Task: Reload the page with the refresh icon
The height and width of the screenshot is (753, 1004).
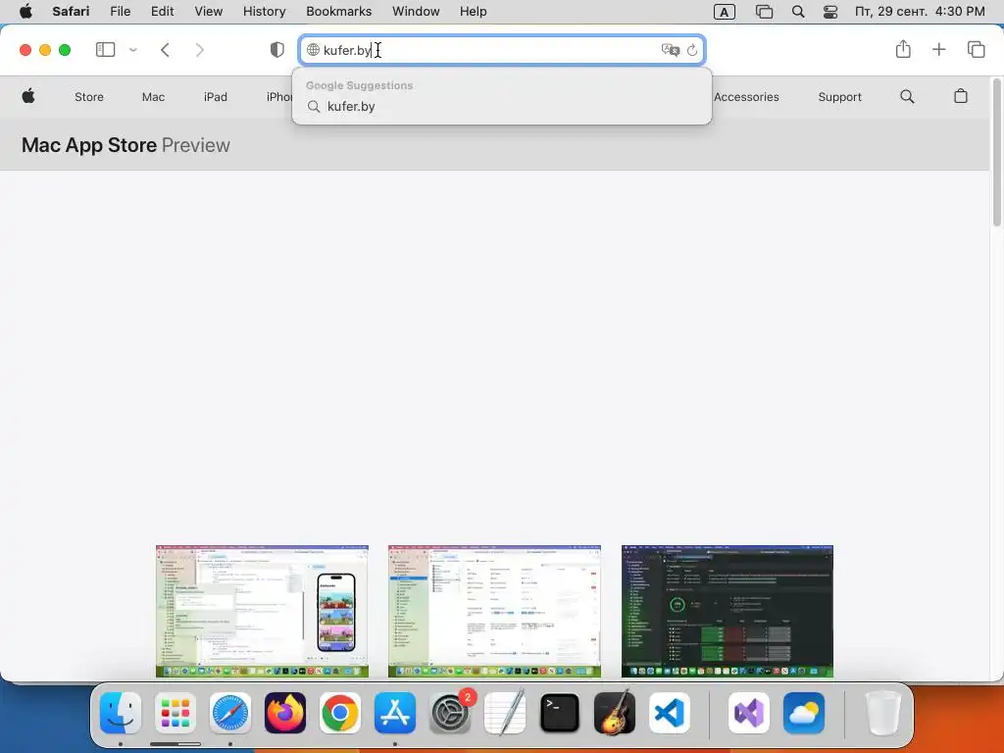Action: 692,50
